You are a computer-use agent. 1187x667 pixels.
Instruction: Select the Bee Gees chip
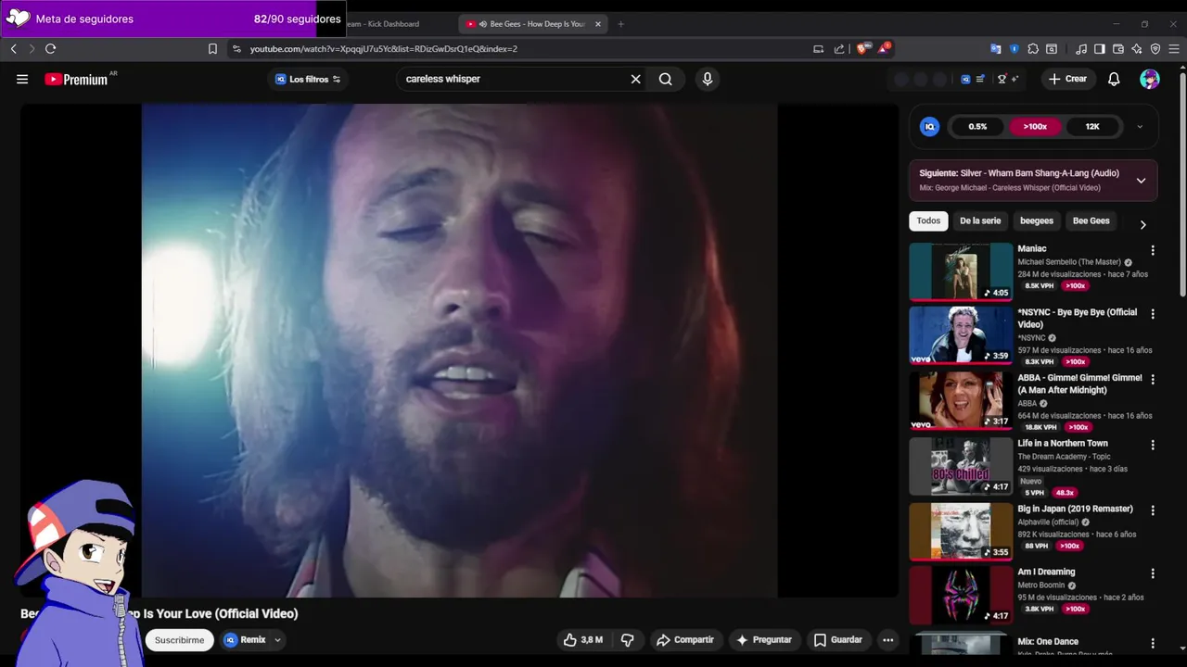(x=1091, y=220)
